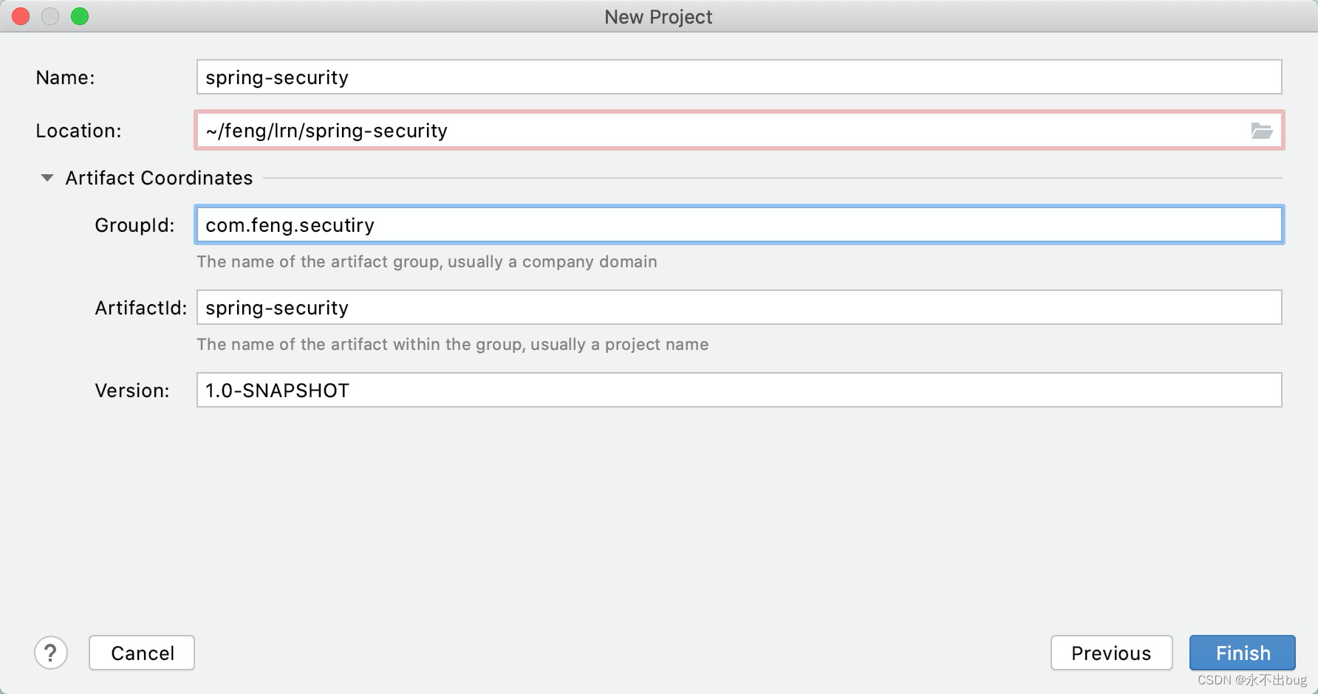Click the green zoom traffic light button
This screenshot has width=1318, height=694.
(80, 16)
